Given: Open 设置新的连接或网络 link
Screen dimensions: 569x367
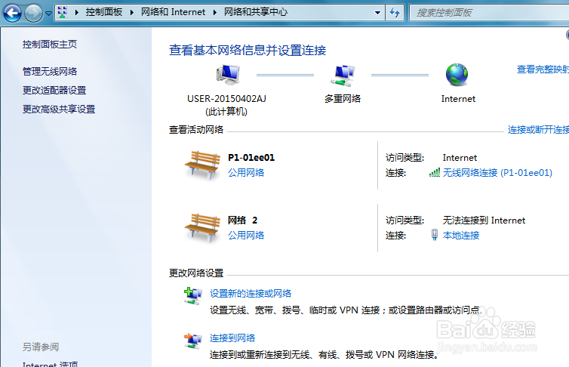Looking at the screenshot, I should [251, 293].
